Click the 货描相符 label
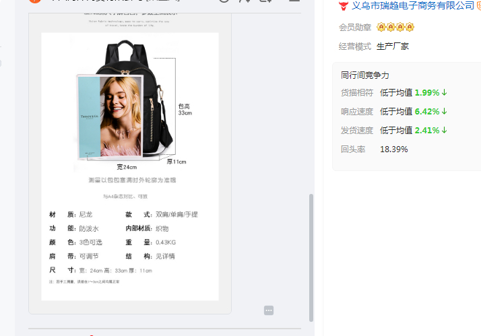 (x=357, y=92)
